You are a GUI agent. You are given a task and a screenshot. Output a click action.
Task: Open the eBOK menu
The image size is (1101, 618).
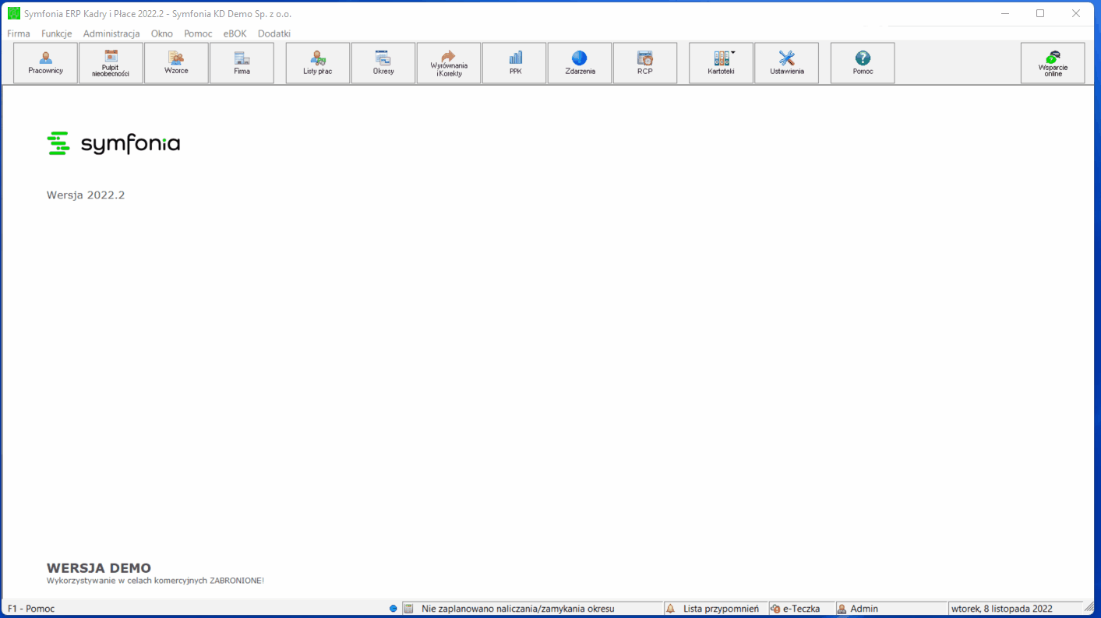[x=235, y=33]
